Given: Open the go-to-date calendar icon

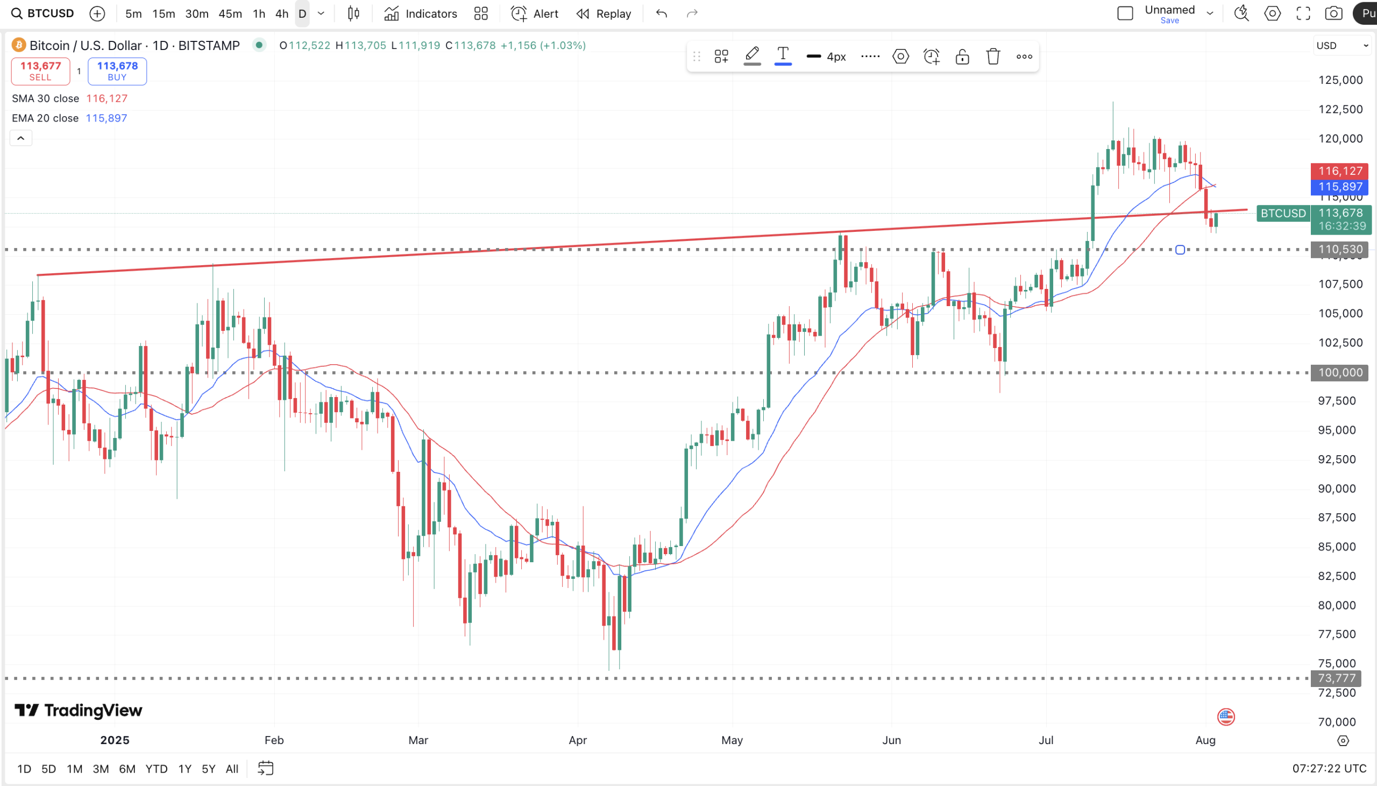Looking at the screenshot, I should pos(266,768).
